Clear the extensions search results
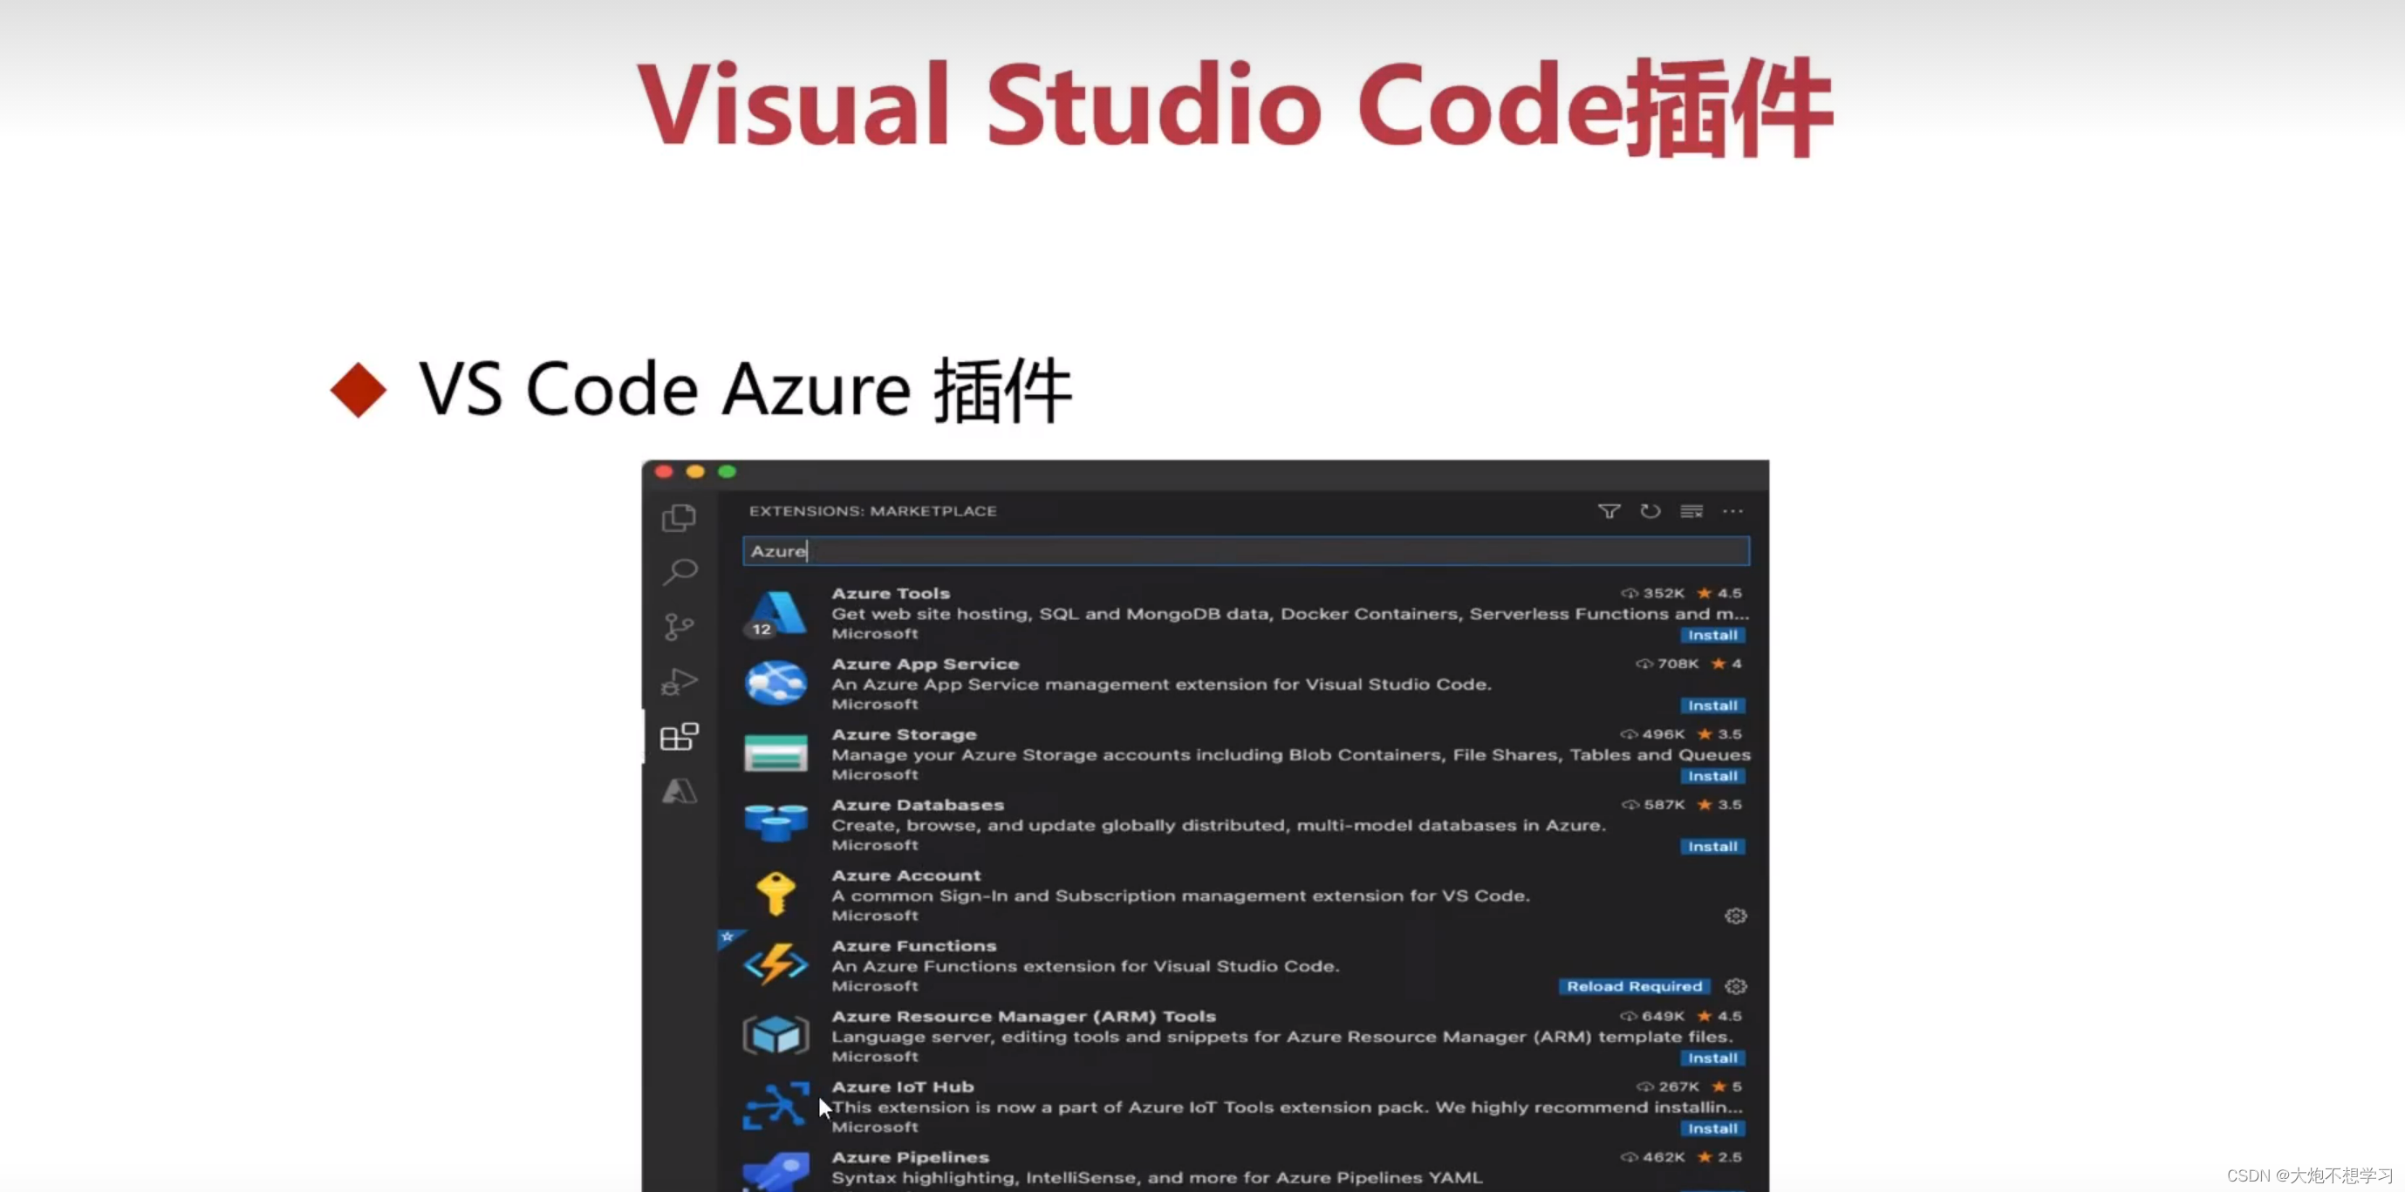 (x=1691, y=512)
